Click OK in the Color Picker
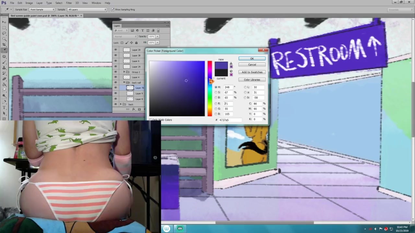 [x=252, y=59]
